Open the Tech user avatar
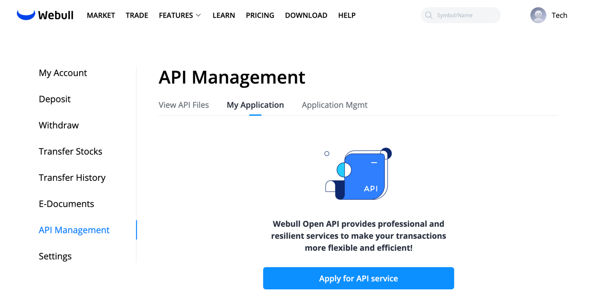Screen dimensions: 608x307 [538, 15]
